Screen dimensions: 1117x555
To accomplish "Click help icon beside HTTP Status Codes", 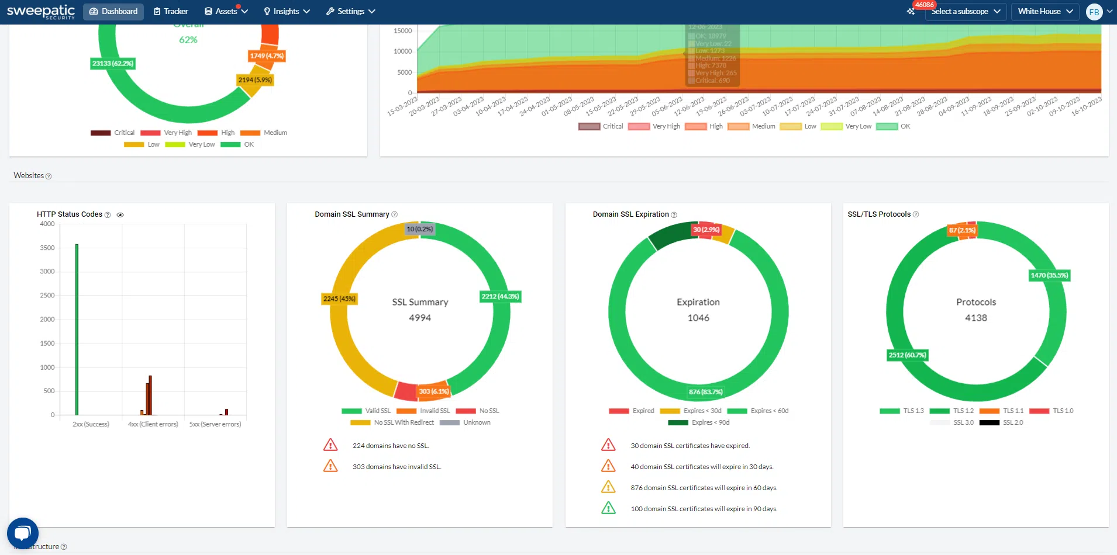I will point(108,215).
